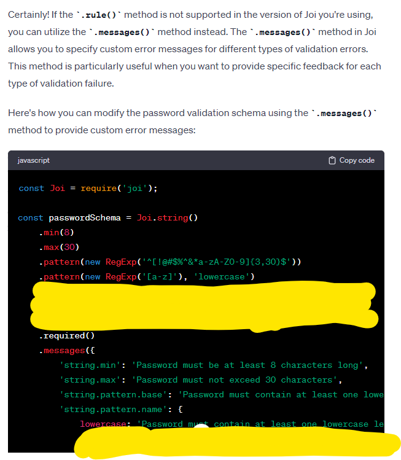Click the .messages({ code line
Viewport: 401px width, 460px height.
[x=66, y=350]
